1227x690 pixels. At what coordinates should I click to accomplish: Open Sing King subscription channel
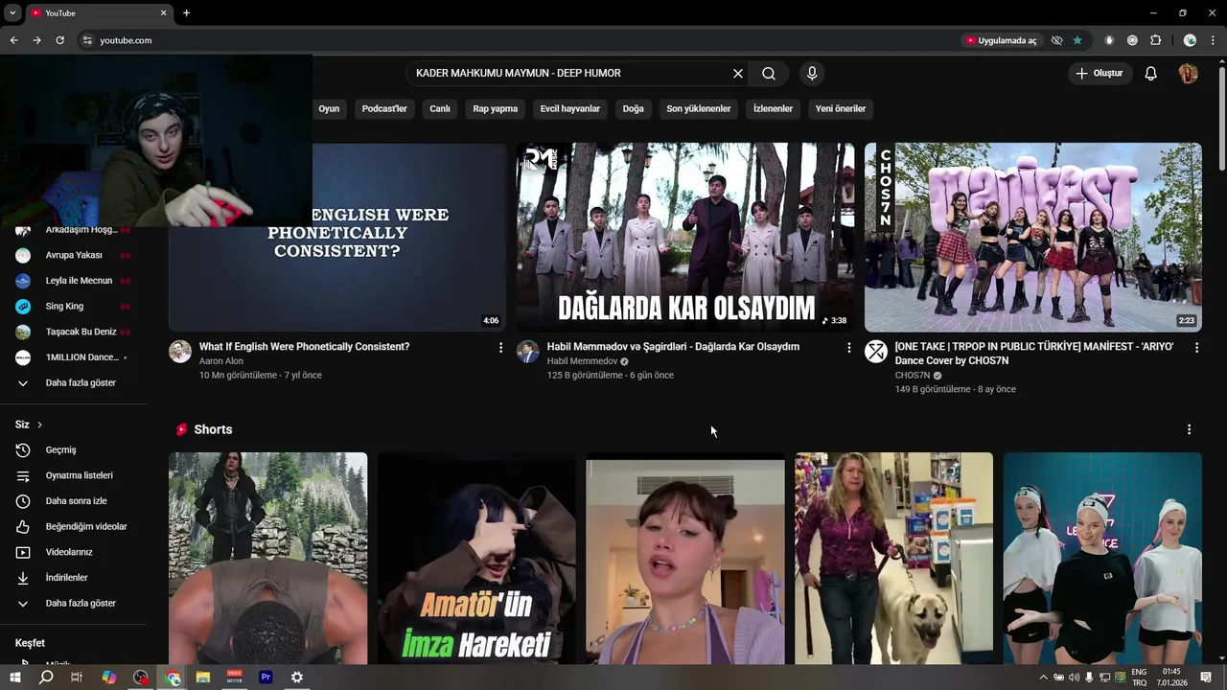point(75,307)
